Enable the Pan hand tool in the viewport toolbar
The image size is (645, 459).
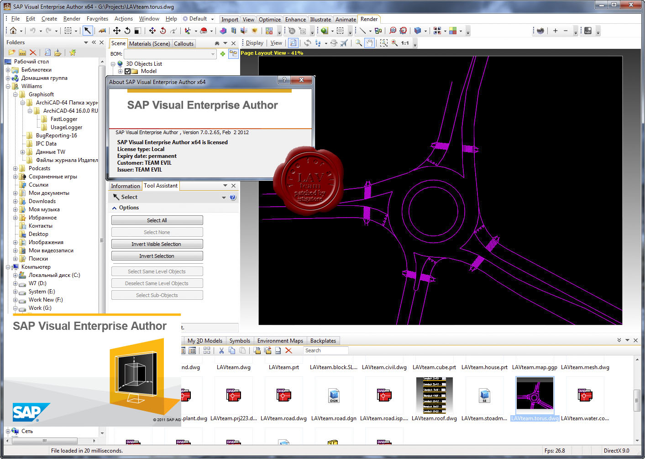[x=369, y=43]
